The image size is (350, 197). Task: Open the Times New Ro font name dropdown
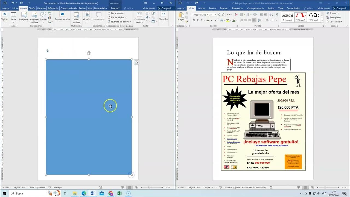(208, 15)
